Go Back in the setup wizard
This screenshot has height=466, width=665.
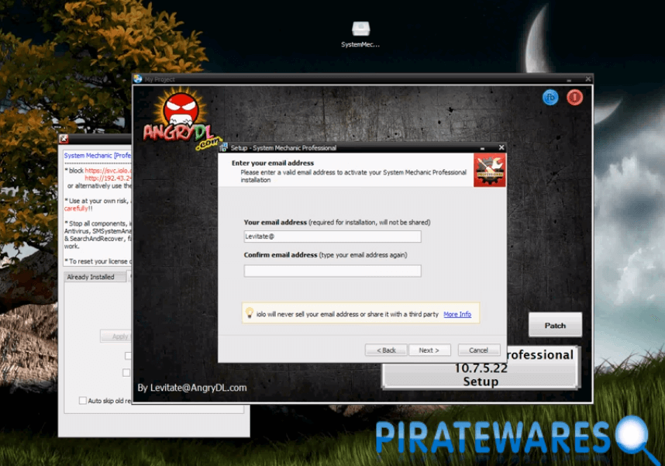tap(386, 350)
